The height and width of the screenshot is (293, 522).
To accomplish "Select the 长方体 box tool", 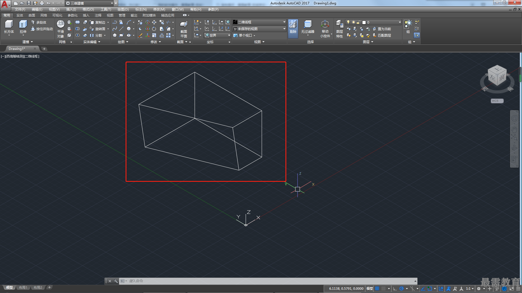I will pyautogui.click(x=9, y=27).
